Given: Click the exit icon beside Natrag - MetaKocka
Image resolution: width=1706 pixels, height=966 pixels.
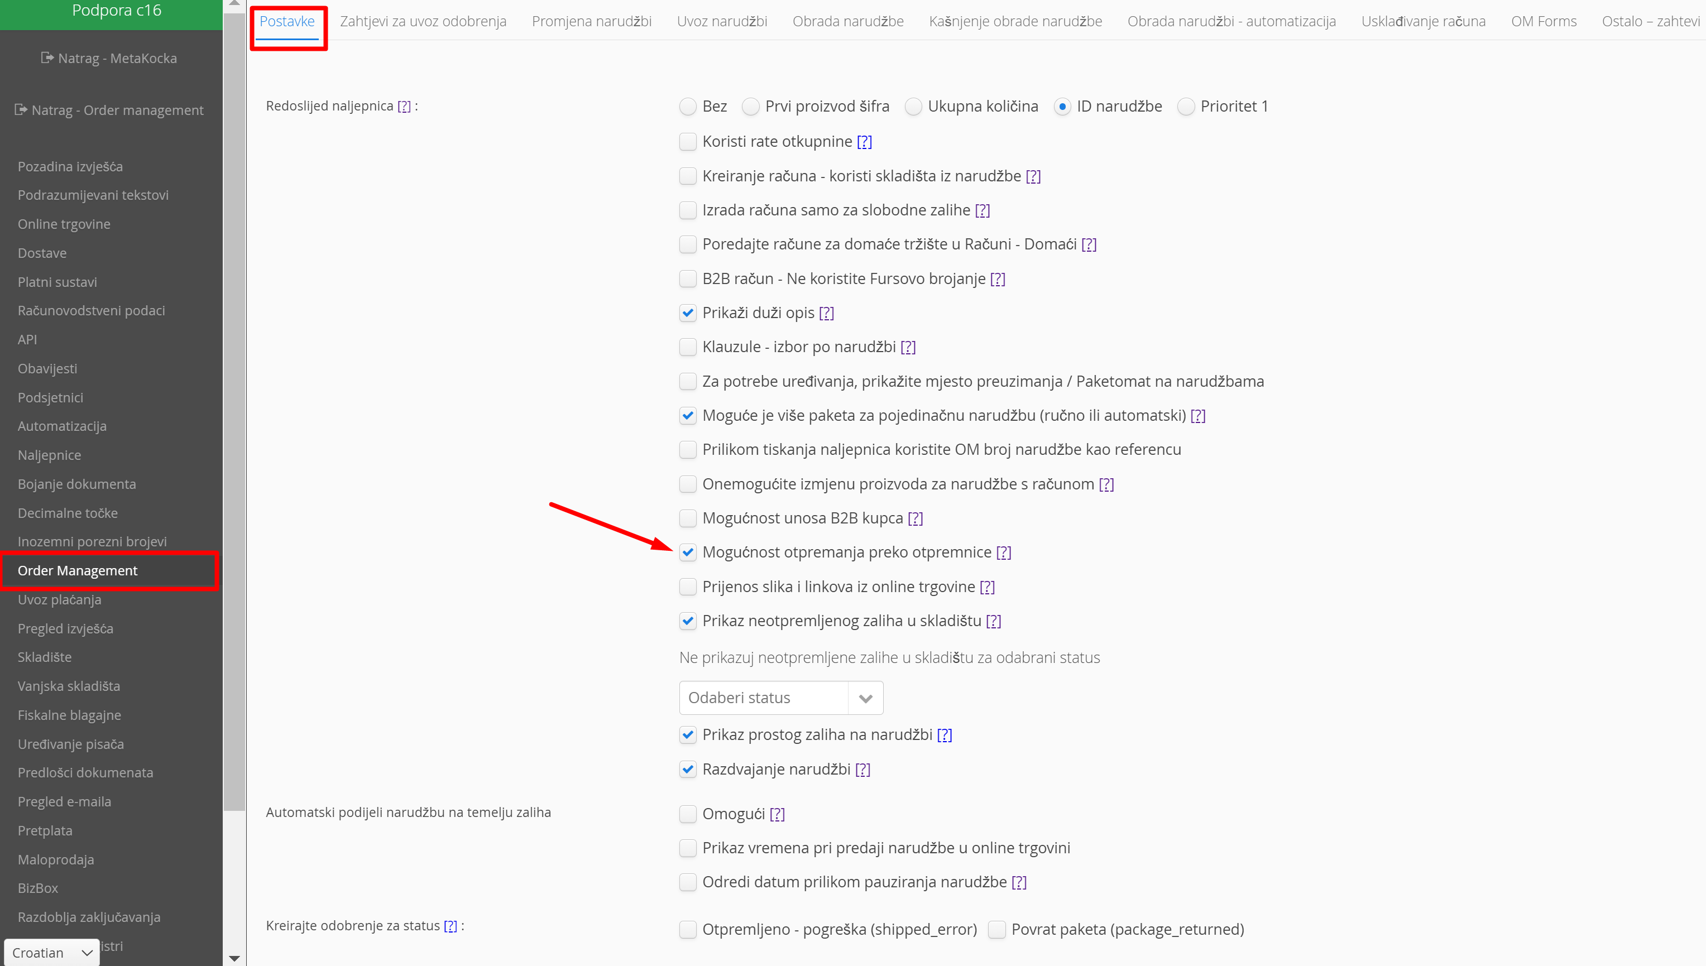Looking at the screenshot, I should click(x=47, y=57).
